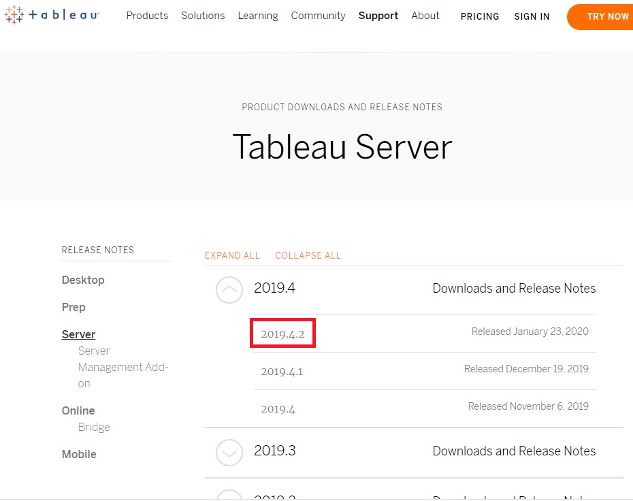The height and width of the screenshot is (501, 633).
Task: Click EXPAND ALL to open all sections
Action: [x=232, y=255]
